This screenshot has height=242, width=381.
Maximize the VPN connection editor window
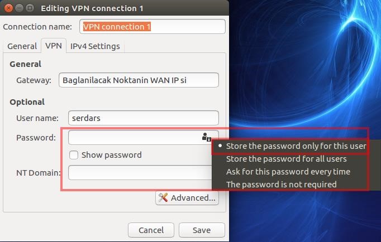pos(29,8)
